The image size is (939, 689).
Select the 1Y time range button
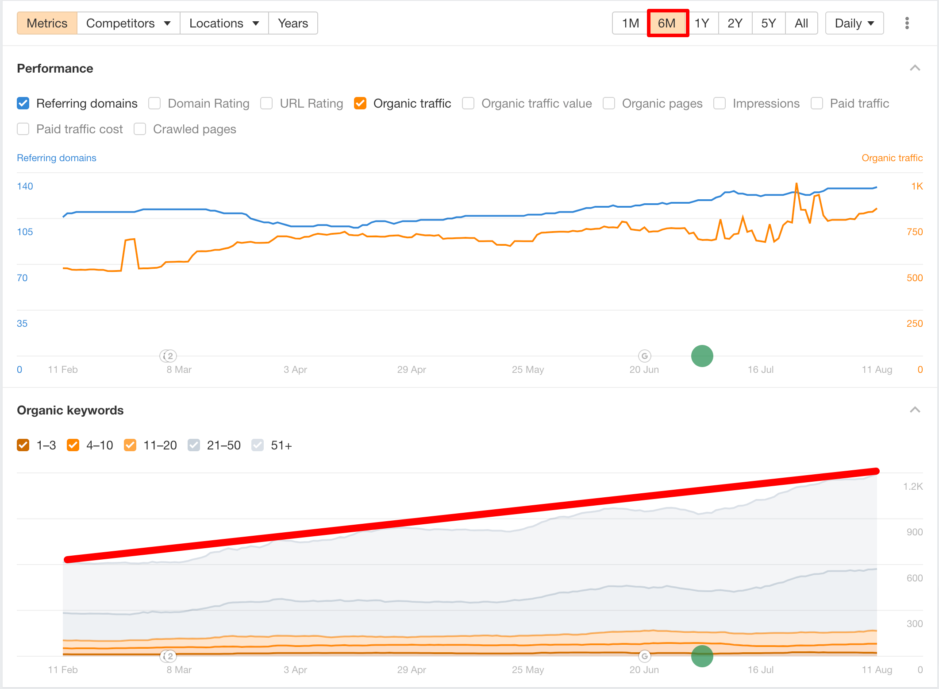pyautogui.click(x=702, y=23)
